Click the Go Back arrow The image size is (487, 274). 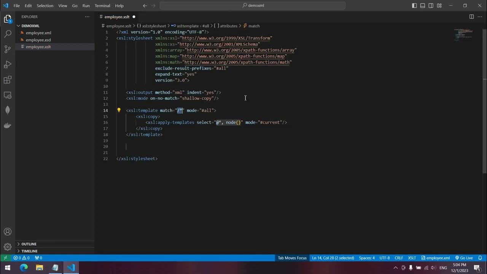(145, 6)
